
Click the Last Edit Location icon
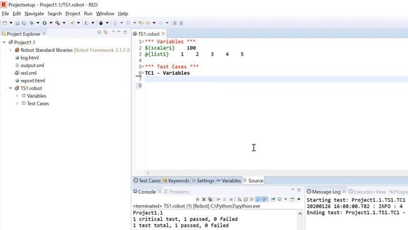(141, 23)
